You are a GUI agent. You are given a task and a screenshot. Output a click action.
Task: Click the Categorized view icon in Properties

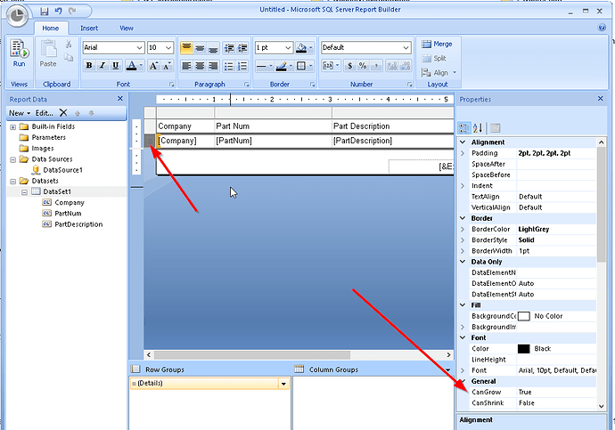464,128
